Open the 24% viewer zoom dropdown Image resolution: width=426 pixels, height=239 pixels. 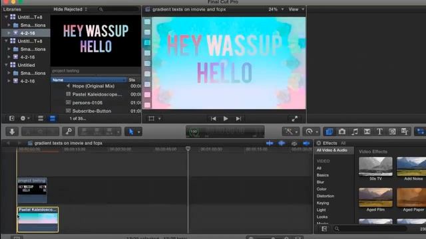(x=276, y=9)
